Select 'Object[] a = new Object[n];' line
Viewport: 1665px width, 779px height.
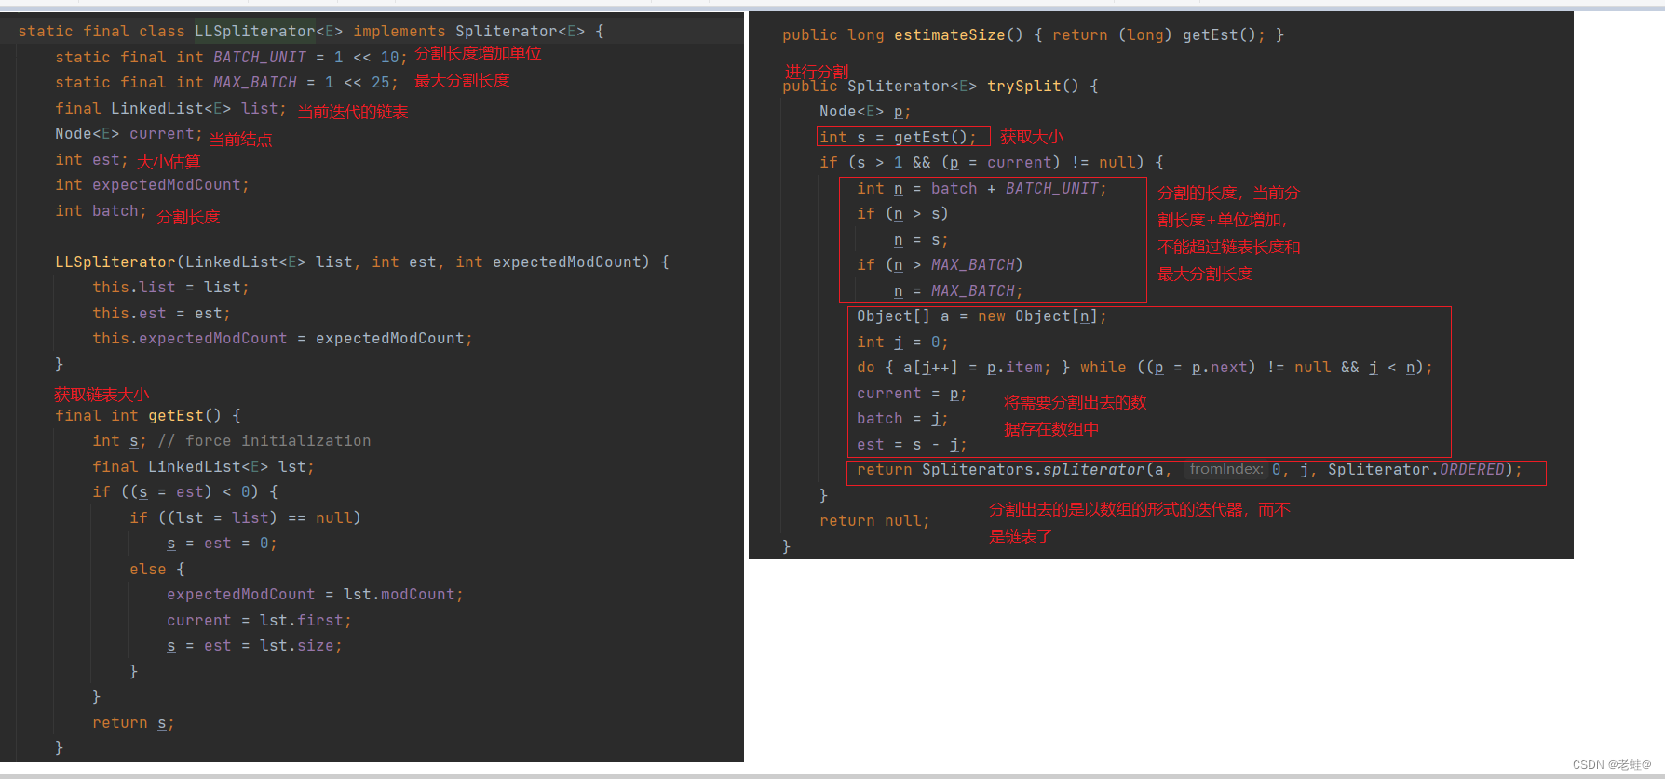(982, 316)
